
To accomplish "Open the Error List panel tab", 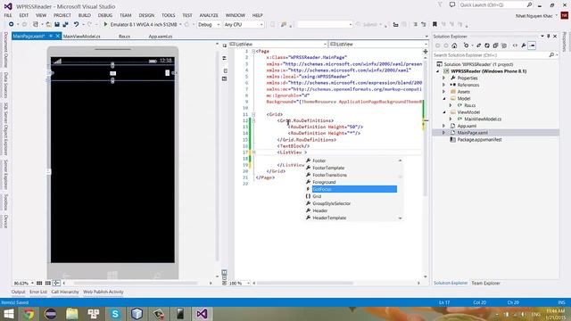I will (38, 292).
